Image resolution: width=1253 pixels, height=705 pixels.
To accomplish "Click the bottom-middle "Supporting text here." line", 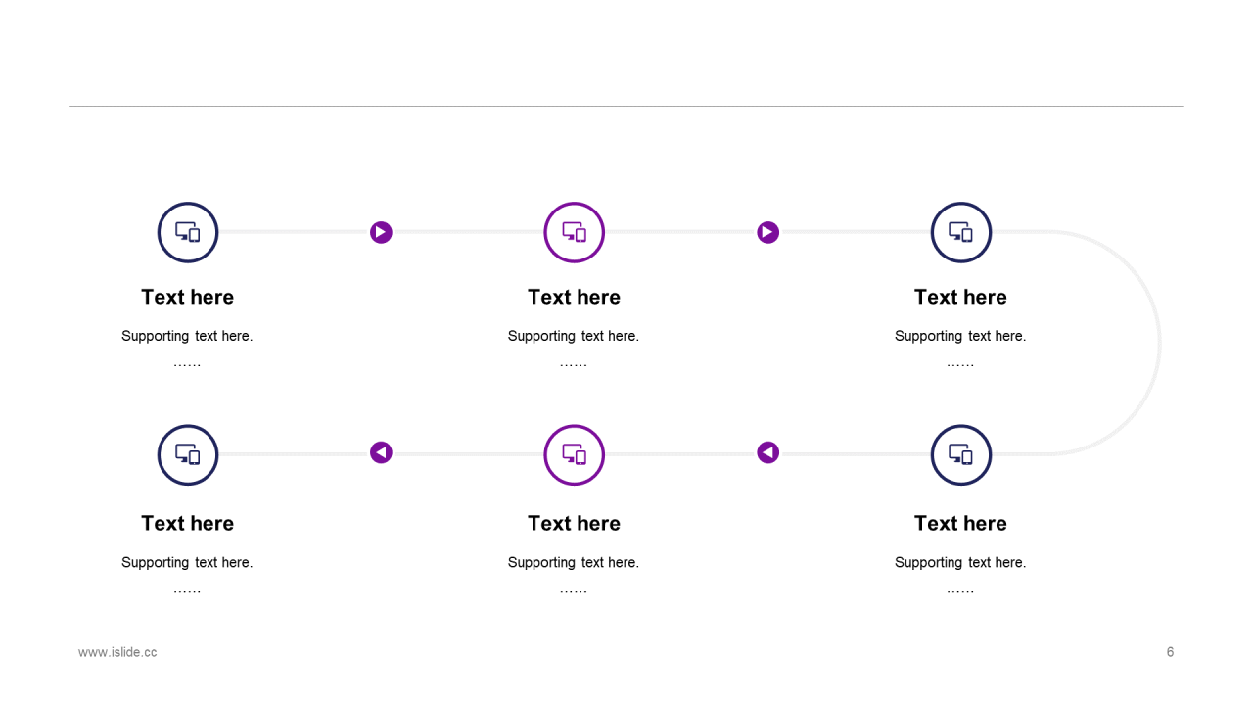I will coord(574,562).
